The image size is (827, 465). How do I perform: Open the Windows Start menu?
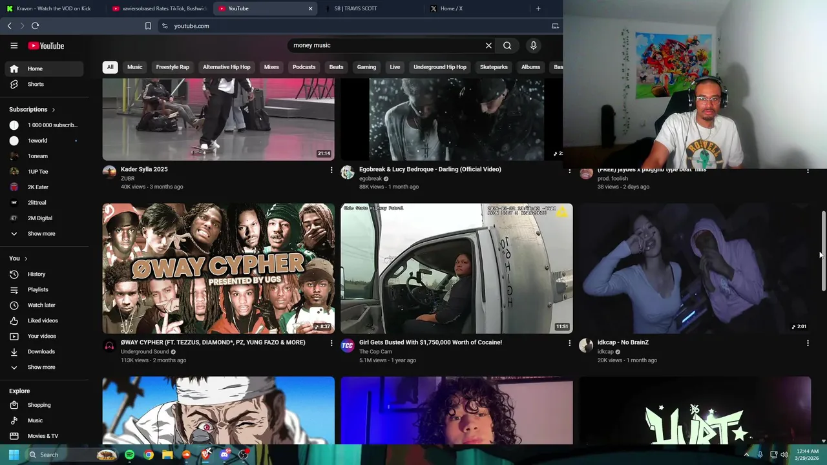(x=14, y=455)
